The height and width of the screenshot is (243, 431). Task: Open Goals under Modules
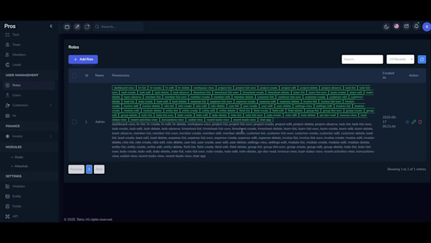point(18,157)
